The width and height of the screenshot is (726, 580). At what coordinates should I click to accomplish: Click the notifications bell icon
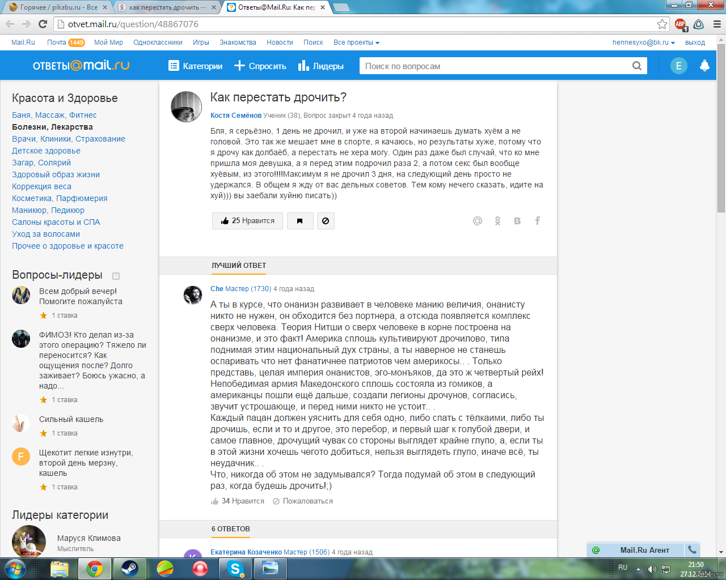[704, 66]
